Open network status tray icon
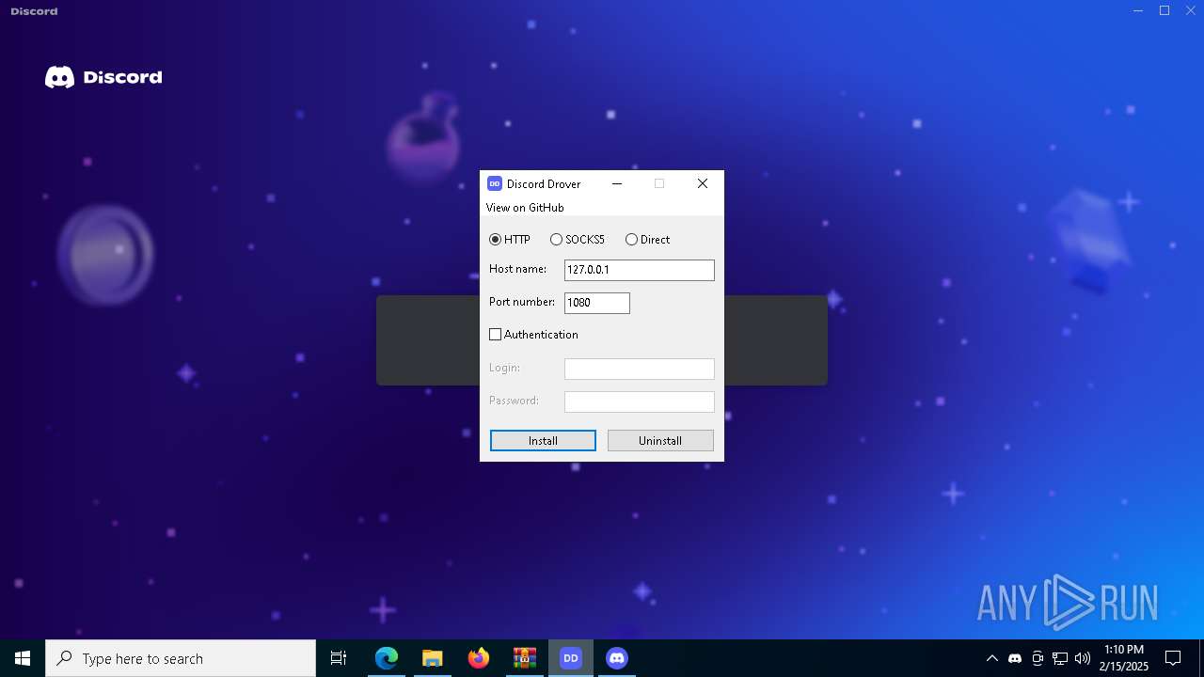The height and width of the screenshot is (677, 1204). click(1060, 658)
